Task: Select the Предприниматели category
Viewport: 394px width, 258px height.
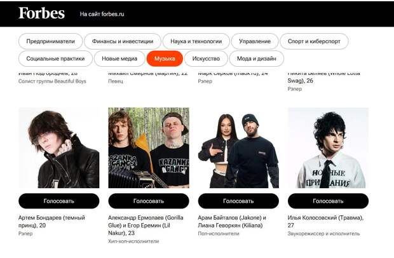Action: point(50,41)
